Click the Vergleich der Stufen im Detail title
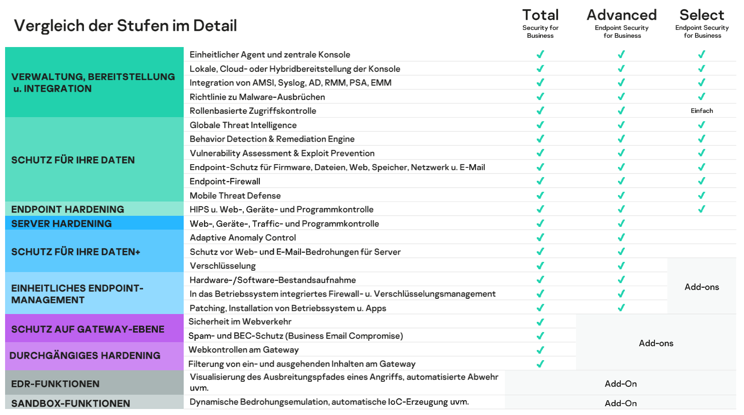Viewport: 744px width, 415px height. 126,26
